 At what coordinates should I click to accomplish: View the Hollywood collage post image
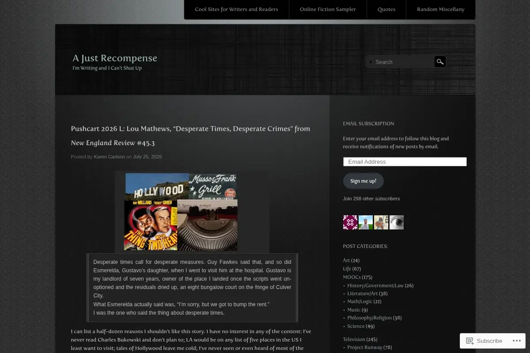181,212
